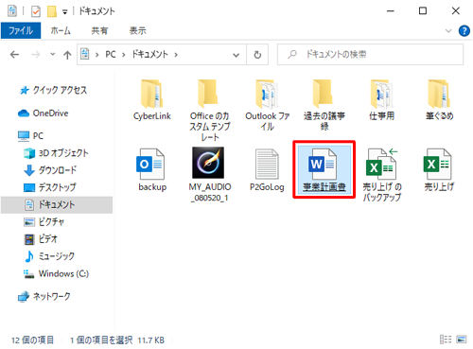Open the quick access toolbar customize dropdown
Image resolution: width=473 pixels, height=349 pixels.
click(64, 12)
